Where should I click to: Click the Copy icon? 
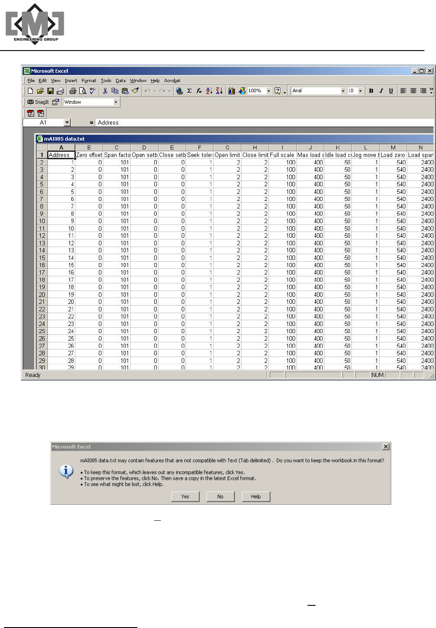(115, 91)
